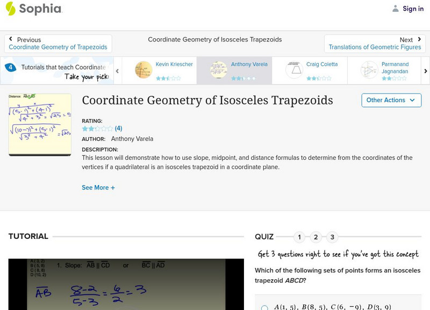
Task: Click the (4) ratings count link
Action: [x=118, y=128]
